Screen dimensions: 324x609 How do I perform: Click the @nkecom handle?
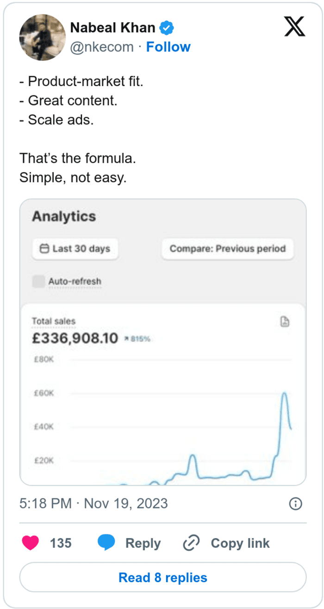[x=101, y=47]
